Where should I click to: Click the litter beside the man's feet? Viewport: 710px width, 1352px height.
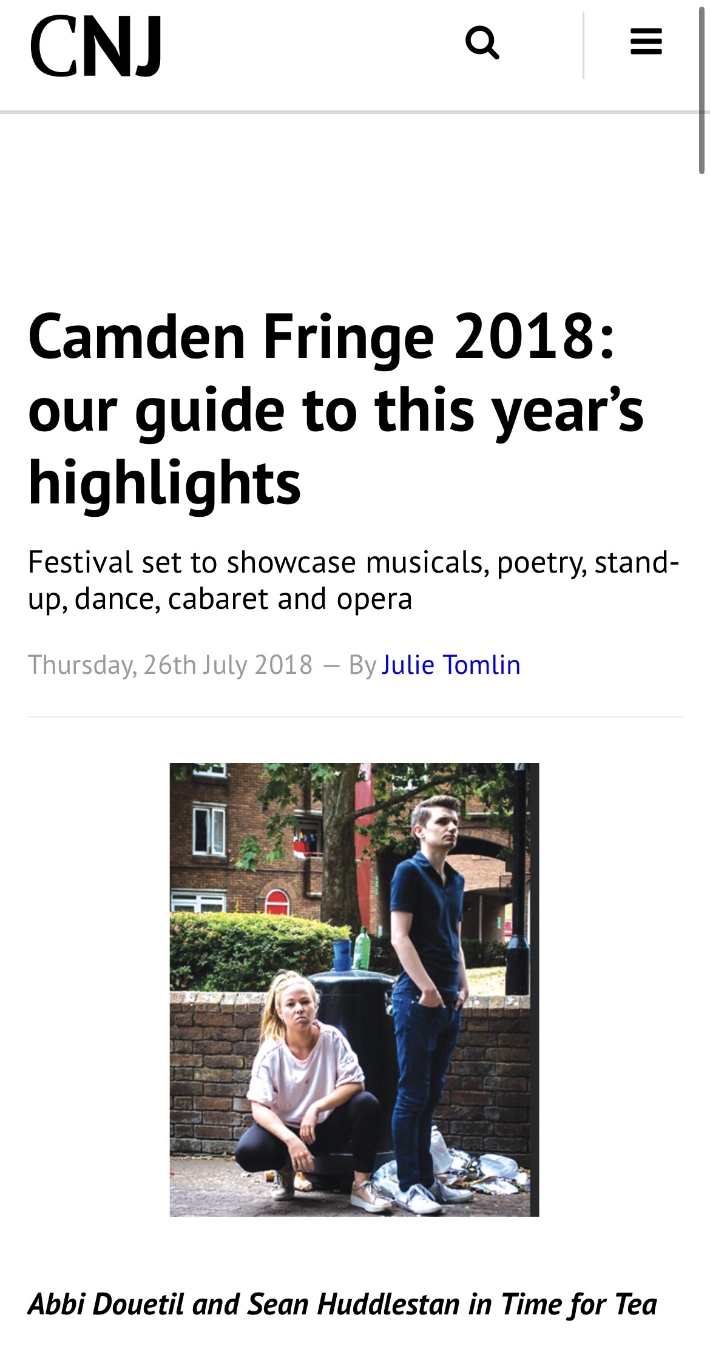pos(485,1168)
